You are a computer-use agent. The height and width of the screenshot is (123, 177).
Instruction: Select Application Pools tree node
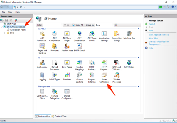[x=18, y=30]
